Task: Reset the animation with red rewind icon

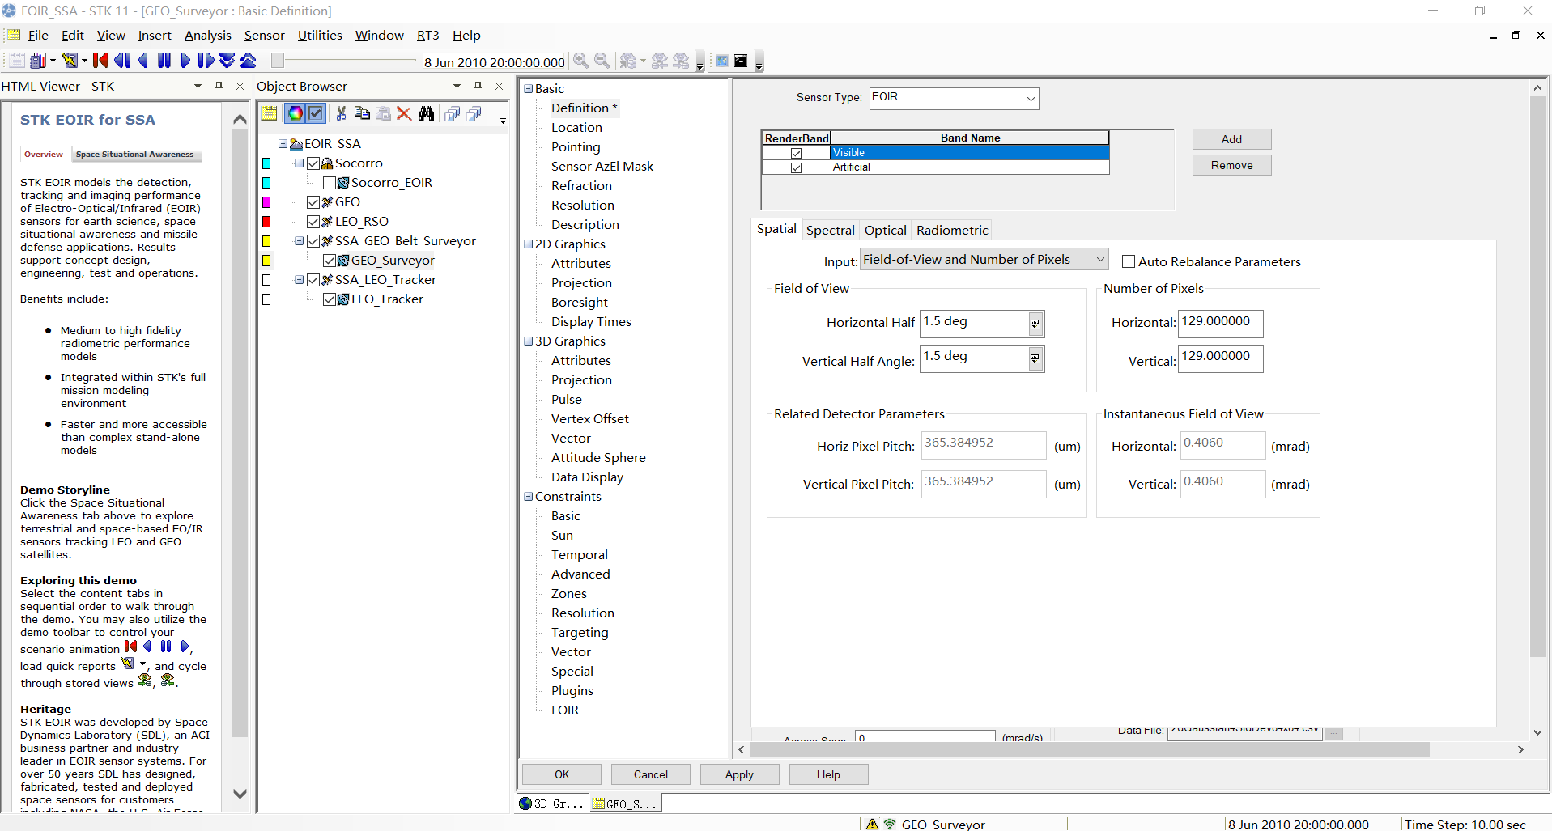Action: pyautogui.click(x=100, y=60)
